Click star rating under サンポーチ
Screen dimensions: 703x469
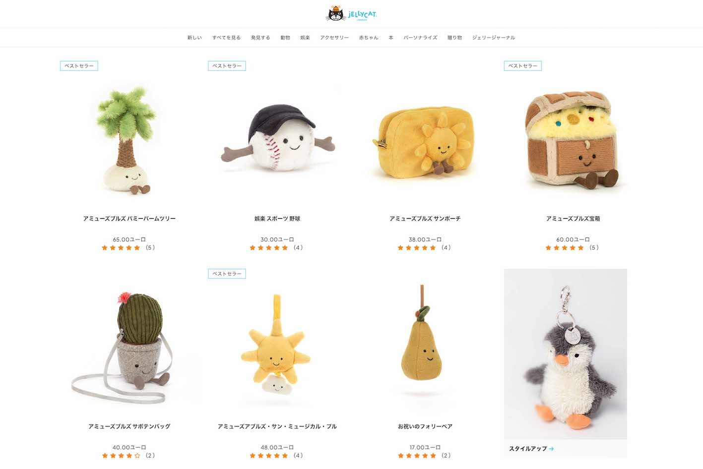(x=417, y=247)
